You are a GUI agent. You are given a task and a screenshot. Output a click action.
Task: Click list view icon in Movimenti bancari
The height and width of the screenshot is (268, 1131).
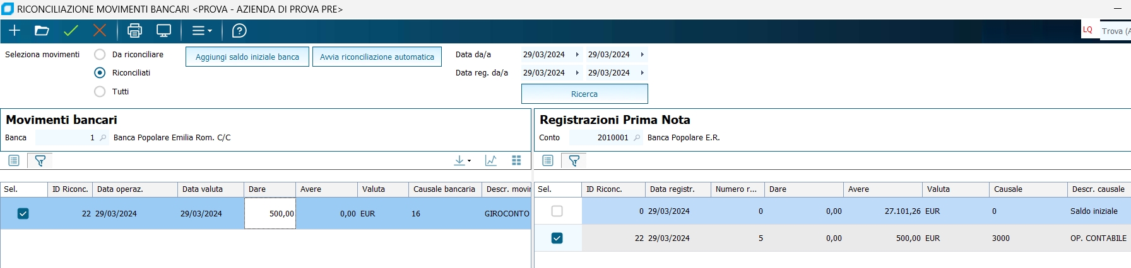coord(14,160)
